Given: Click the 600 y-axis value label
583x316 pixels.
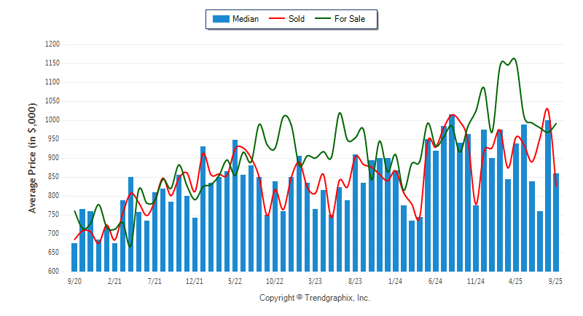Looking at the screenshot, I should [53, 272].
